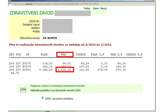Image resolution: width=160 pixels, height=112 pixels.
Task: Select code Z0030 in third row
Action: pyautogui.click(x=27, y=70)
